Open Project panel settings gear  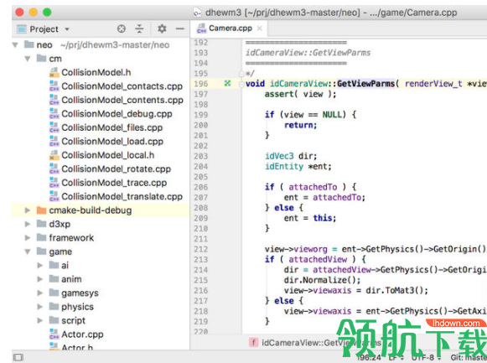coord(162,29)
